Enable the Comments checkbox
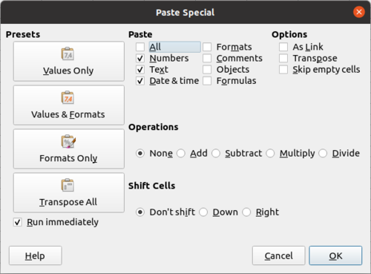This screenshot has height=274, width=371. click(207, 58)
